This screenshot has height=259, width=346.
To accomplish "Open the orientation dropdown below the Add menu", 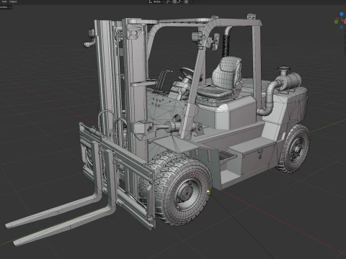I will pyautogui.click(x=5, y=7).
